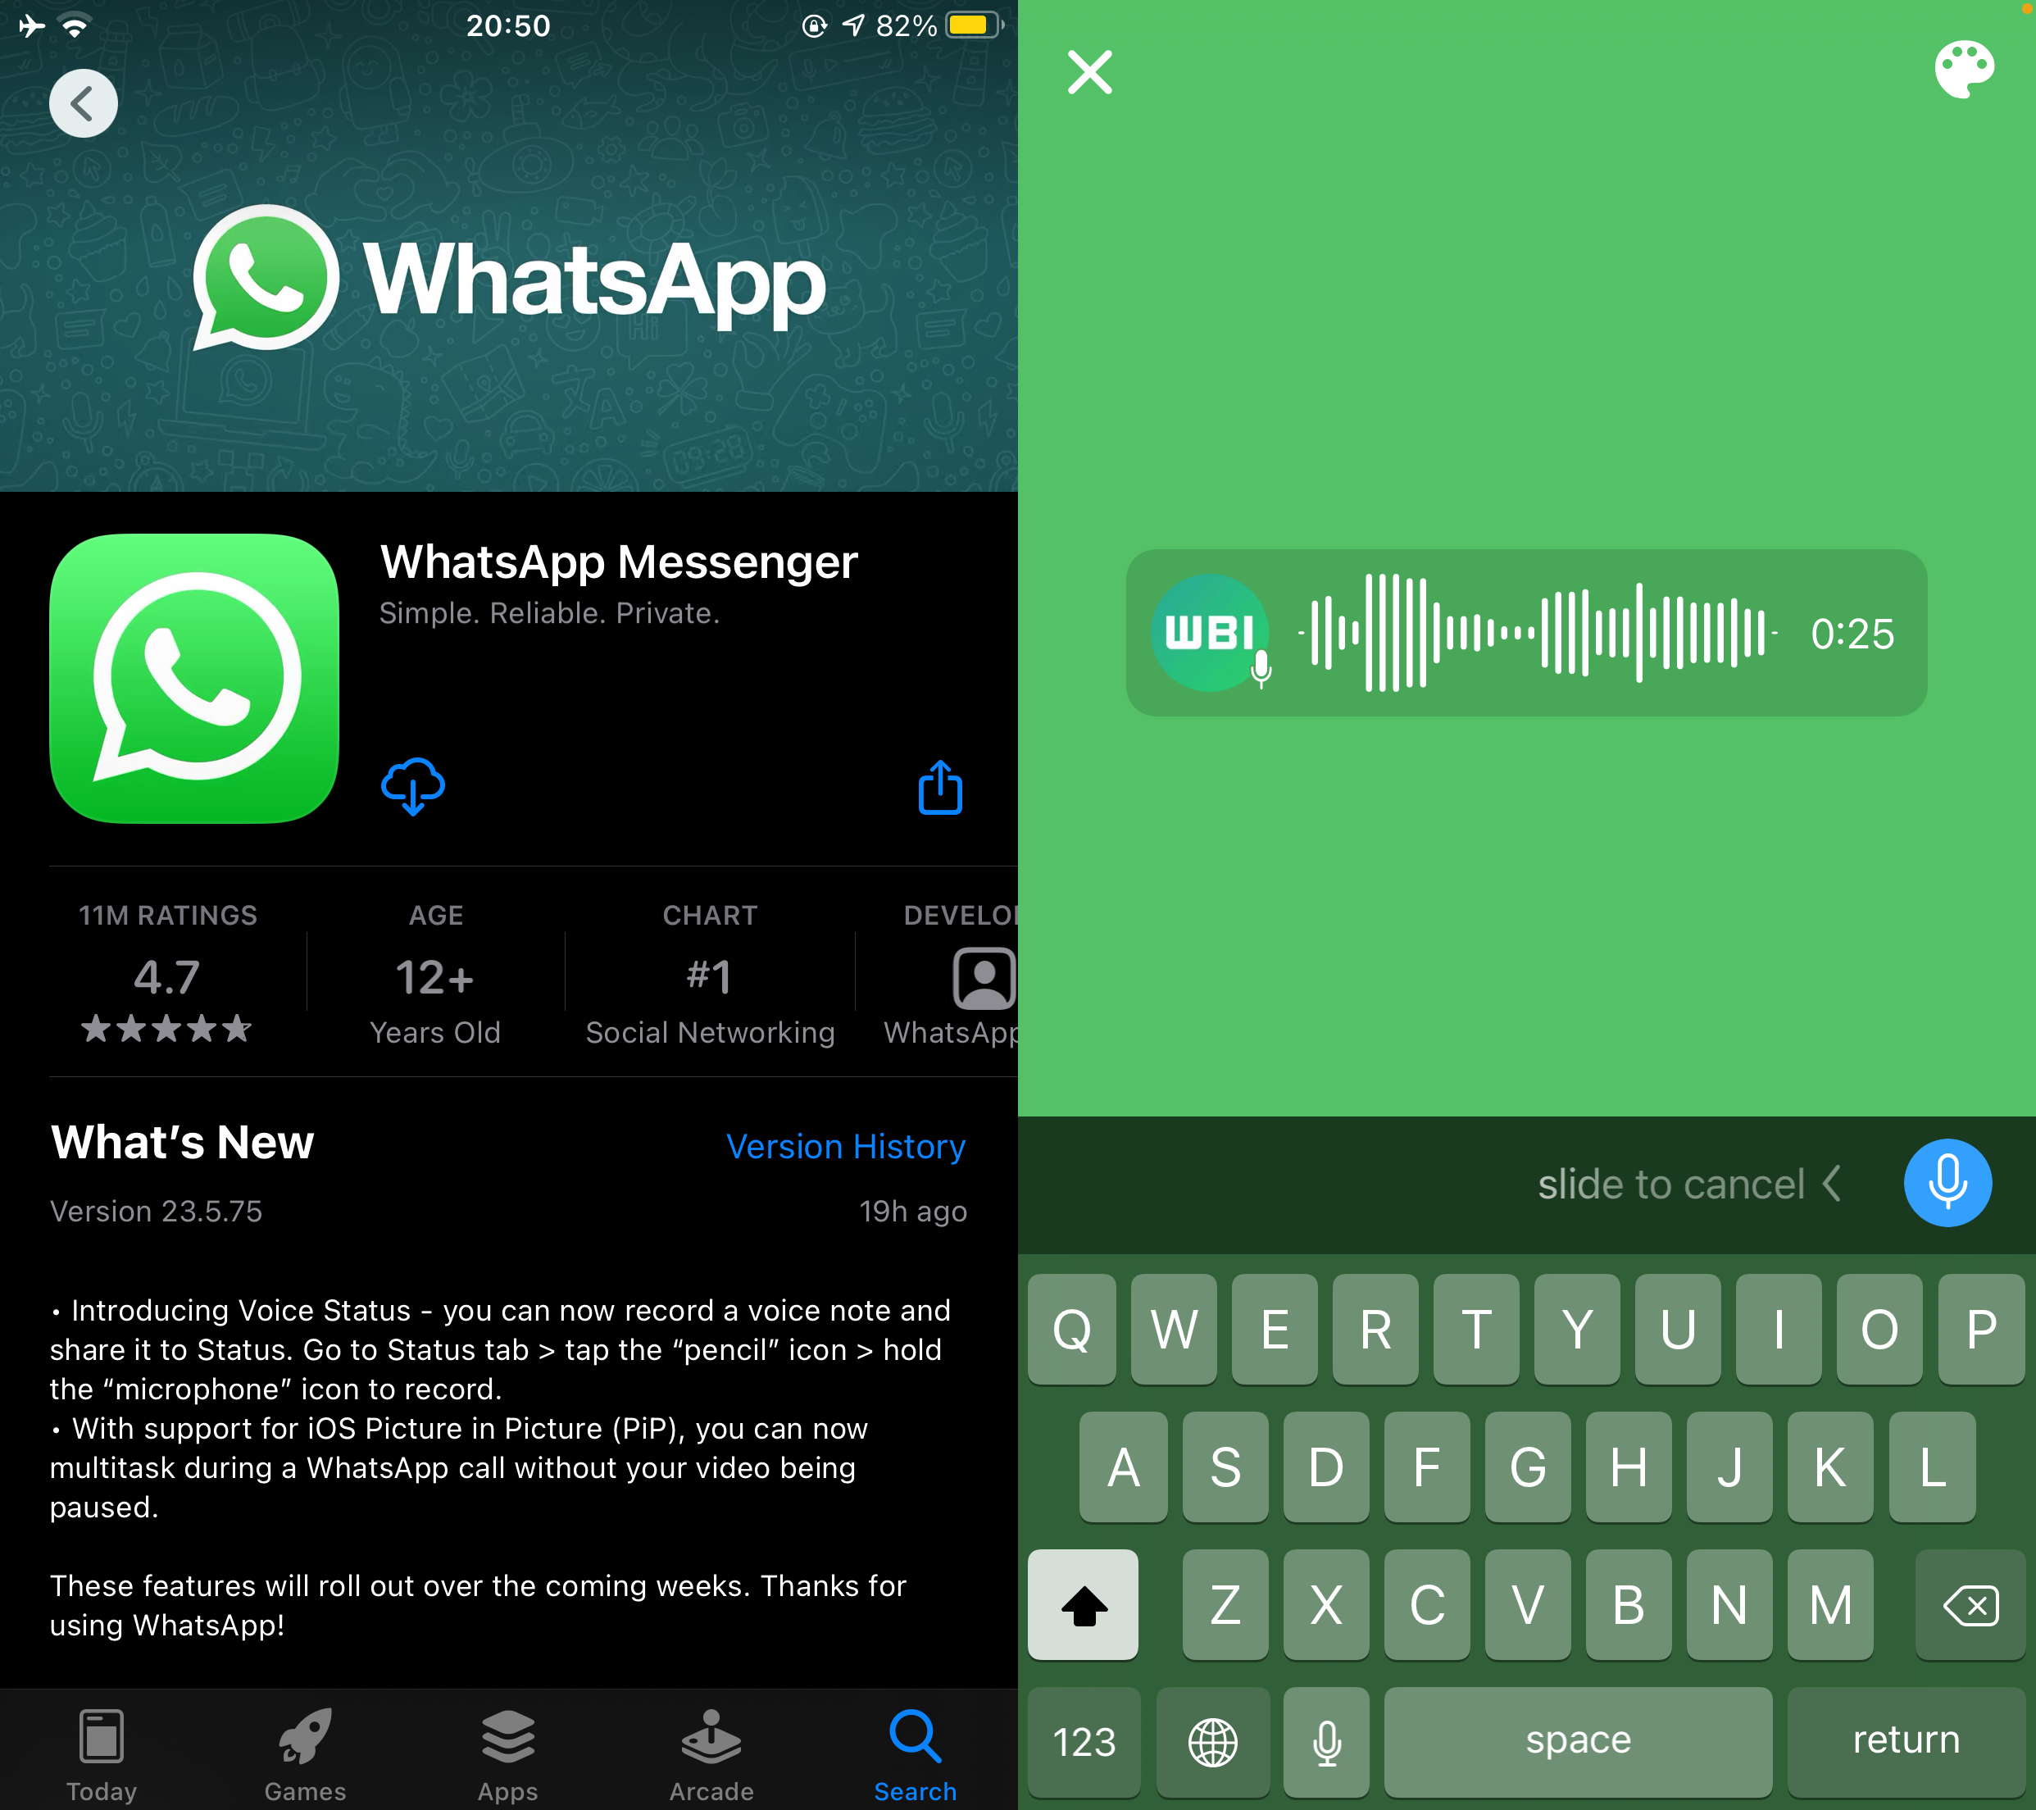Open Version History link

point(847,1146)
